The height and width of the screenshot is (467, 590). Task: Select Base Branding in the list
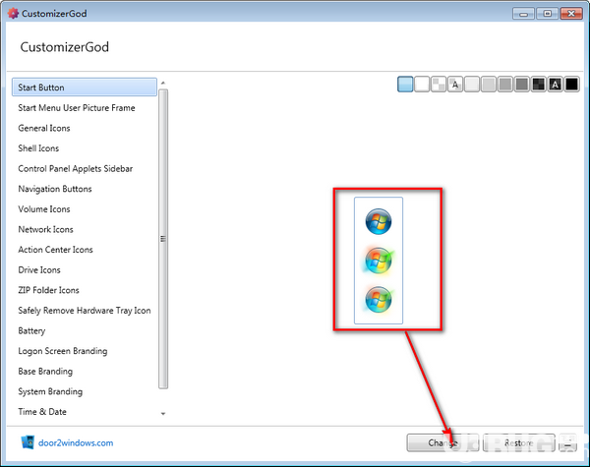click(x=45, y=372)
